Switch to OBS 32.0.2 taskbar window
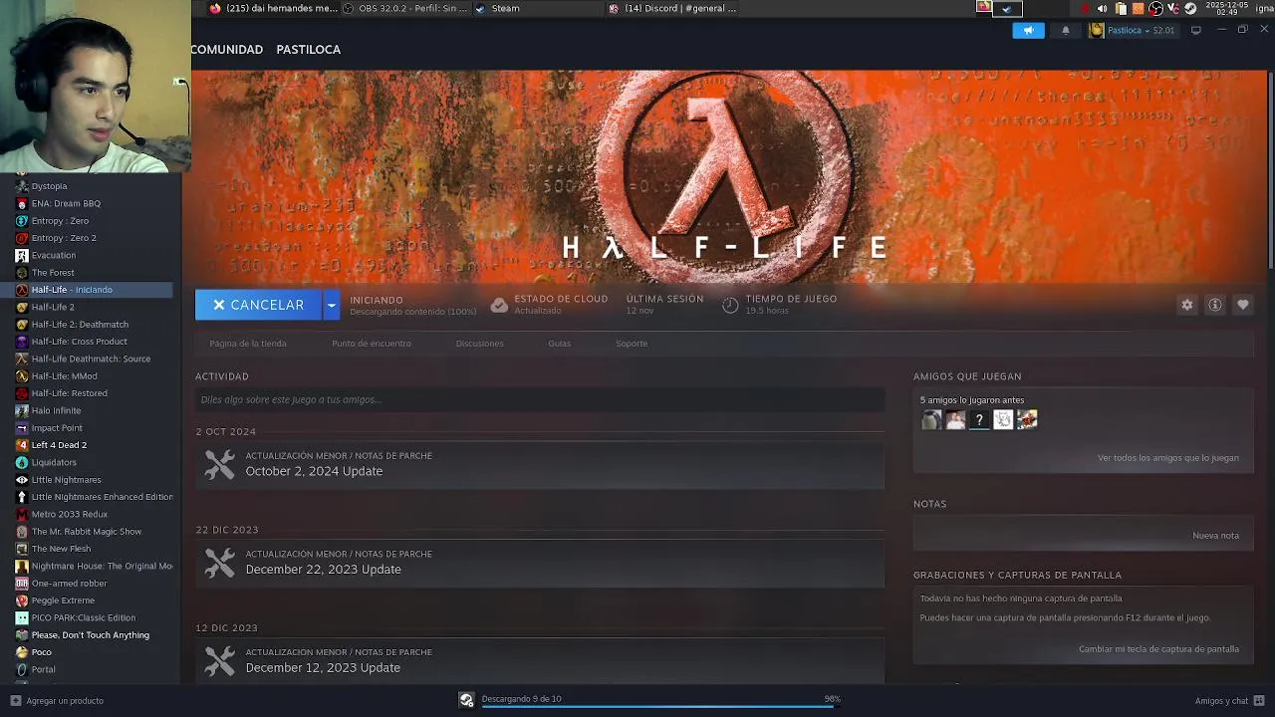 point(405,8)
